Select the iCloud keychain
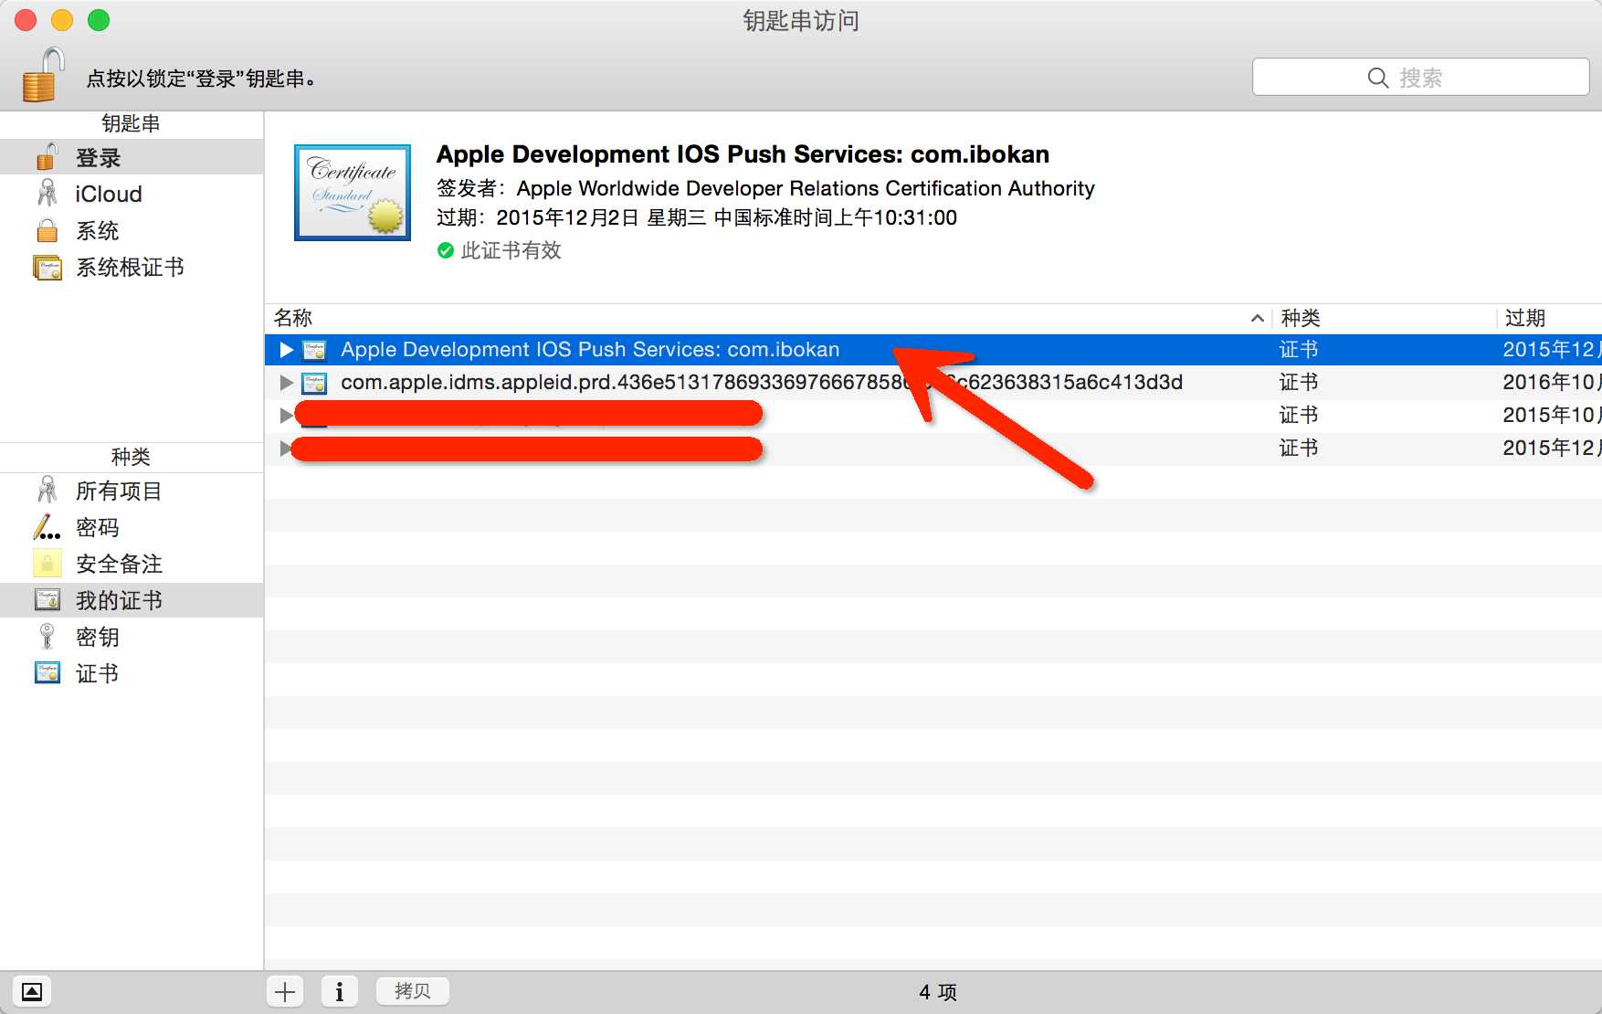The image size is (1602, 1014). (x=132, y=194)
